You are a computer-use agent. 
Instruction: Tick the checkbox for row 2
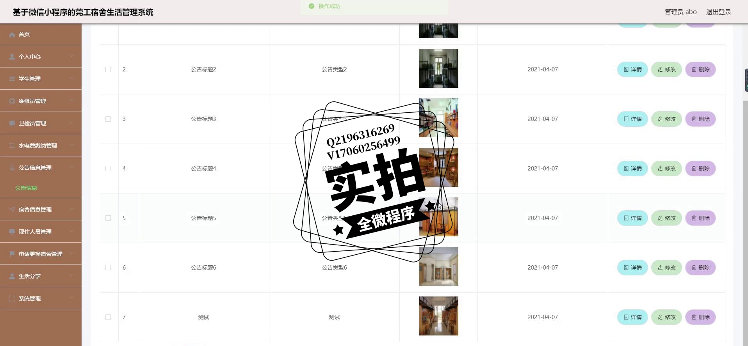point(108,69)
